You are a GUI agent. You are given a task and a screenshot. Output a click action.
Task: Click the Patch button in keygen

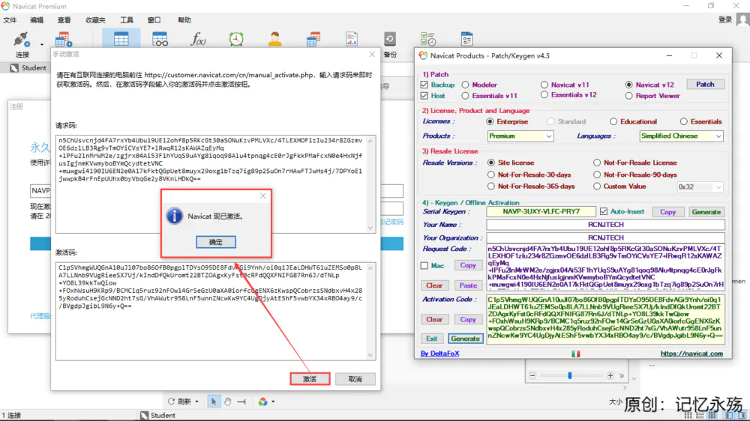[705, 84]
